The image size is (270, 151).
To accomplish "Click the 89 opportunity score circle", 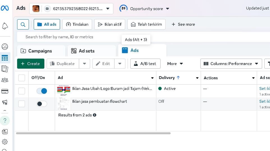I will [123, 8].
